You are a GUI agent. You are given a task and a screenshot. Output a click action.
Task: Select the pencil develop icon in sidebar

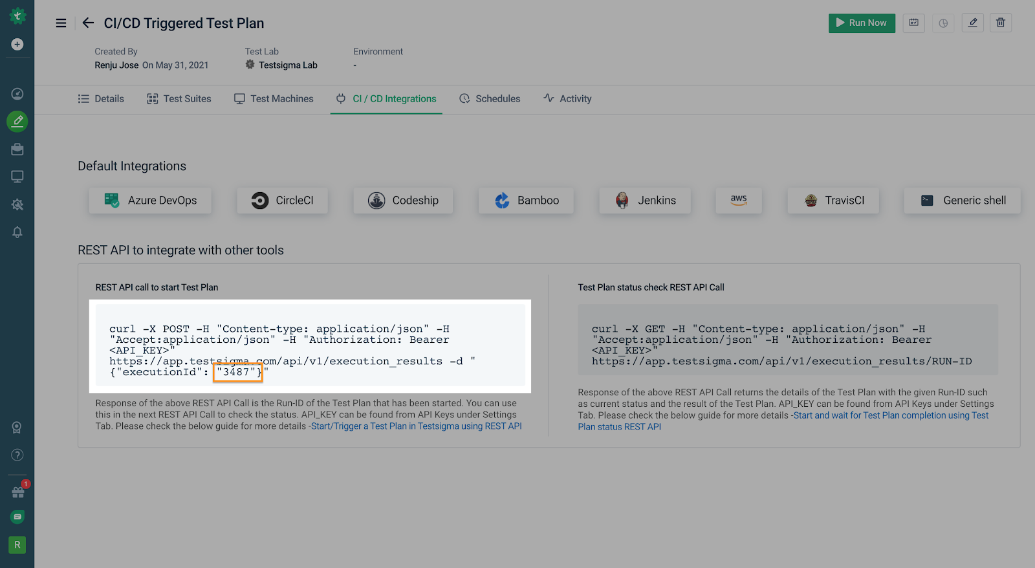pos(17,121)
